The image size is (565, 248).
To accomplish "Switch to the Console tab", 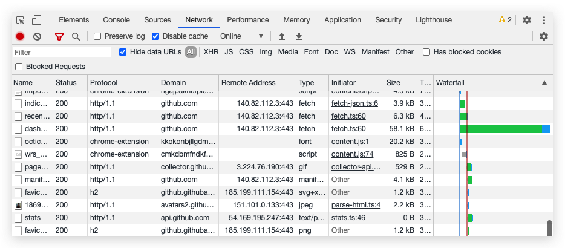I will coord(116,20).
